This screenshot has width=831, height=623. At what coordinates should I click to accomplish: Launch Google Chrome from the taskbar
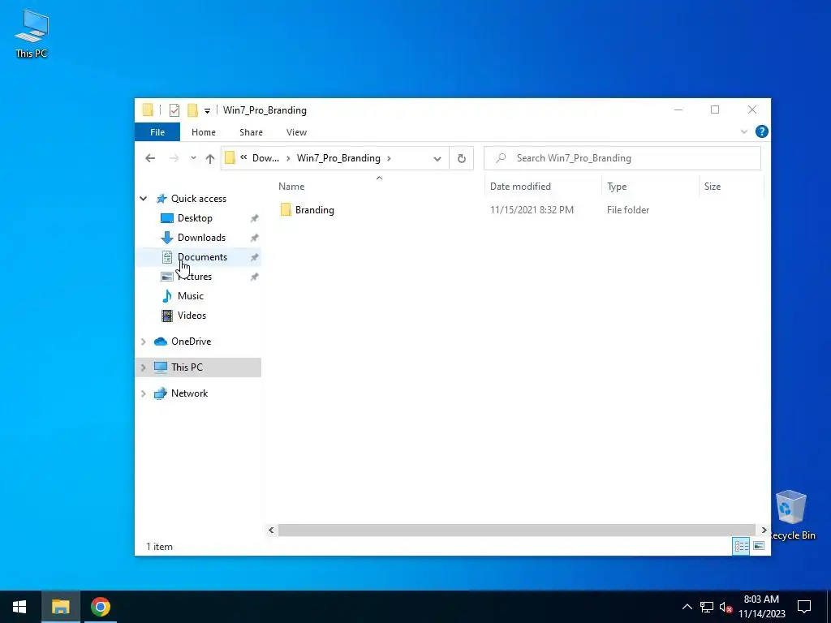(101, 607)
